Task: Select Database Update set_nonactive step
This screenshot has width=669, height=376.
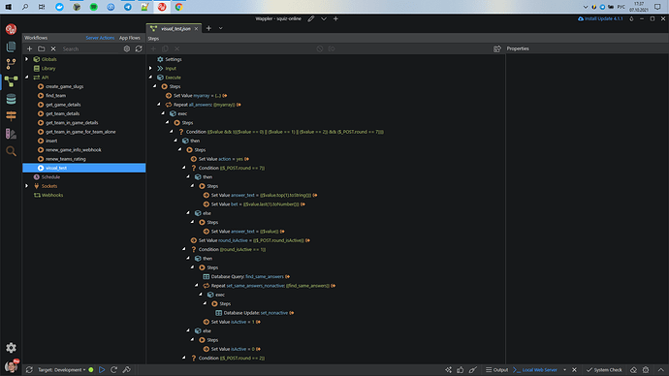Action: [255, 312]
